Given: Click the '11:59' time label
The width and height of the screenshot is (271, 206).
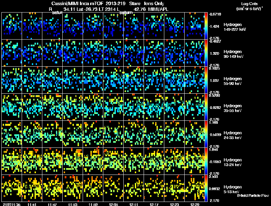Looking at the screenshot, I should pos(93,205).
